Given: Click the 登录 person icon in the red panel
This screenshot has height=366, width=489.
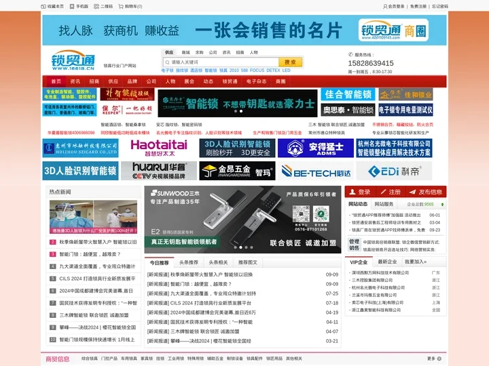Looking at the screenshot, I should click(x=352, y=192).
